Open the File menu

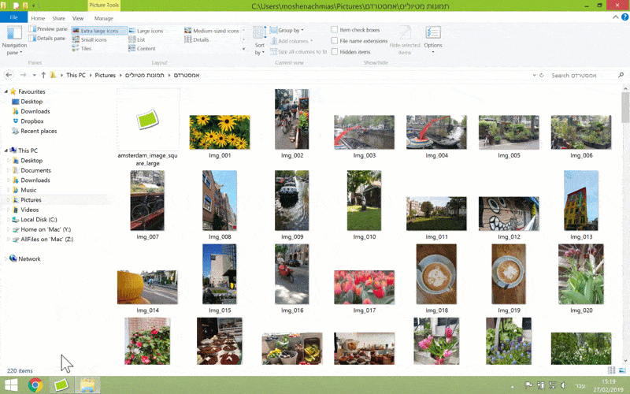[13, 17]
